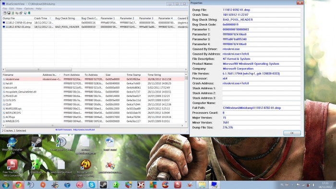Image resolution: width=336 pixels, height=189 pixels.
Task: Select the WMILIB.SYS driver row
Action: (x=93, y=121)
